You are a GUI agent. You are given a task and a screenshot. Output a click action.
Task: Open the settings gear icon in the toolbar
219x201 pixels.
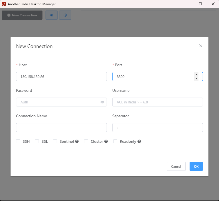point(52,15)
